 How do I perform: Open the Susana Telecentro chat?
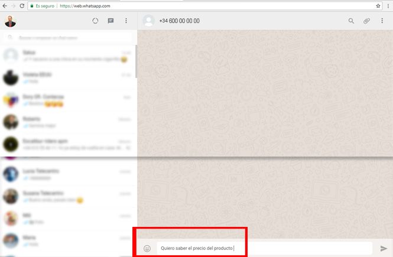click(x=68, y=196)
